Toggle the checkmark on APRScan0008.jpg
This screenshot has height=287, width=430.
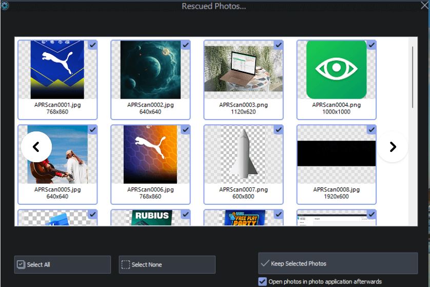point(372,130)
